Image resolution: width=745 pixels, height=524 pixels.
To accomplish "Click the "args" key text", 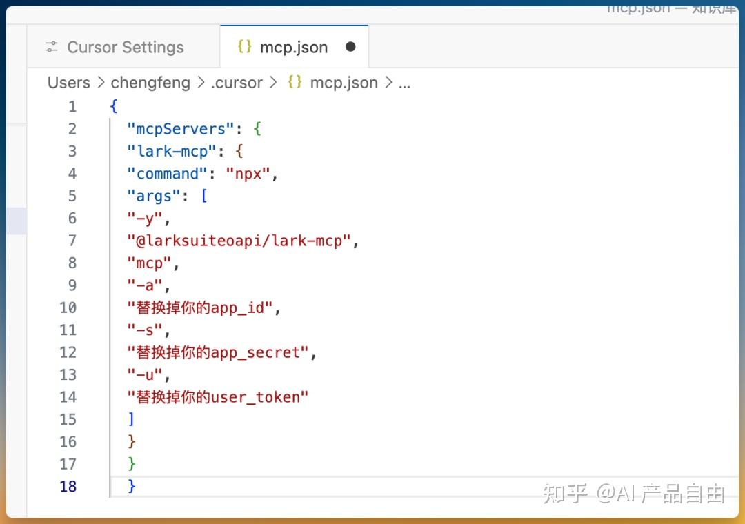I will click(153, 196).
